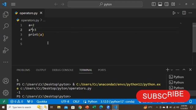Image resolution: width=196 pixels, height=110 pixels.
Task: Select the first Python terminal entry
Action: point(176,77)
